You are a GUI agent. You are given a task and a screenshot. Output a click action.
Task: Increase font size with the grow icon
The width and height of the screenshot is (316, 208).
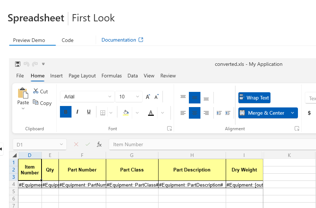(x=148, y=97)
